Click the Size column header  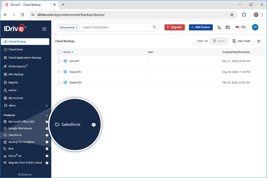(x=150, y=52)
